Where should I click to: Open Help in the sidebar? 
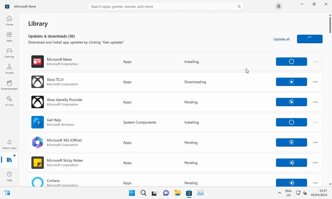9,176
